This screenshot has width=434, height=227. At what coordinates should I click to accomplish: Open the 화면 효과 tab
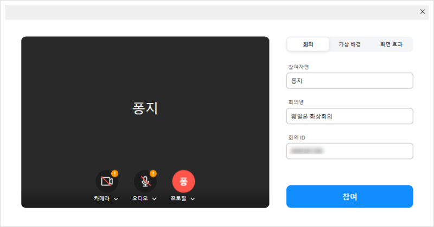click(x=391, y=44)
